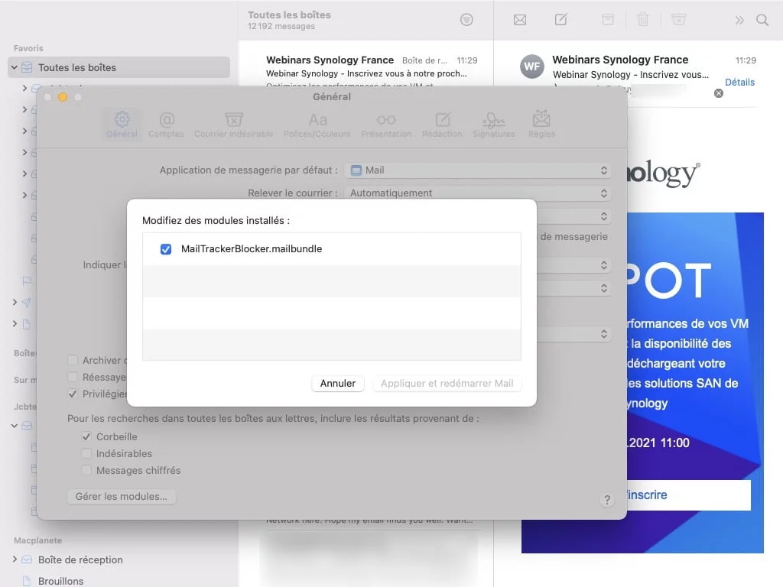Compose a new message with the pencil icon

pyautogui.click(x=560, y=19)
